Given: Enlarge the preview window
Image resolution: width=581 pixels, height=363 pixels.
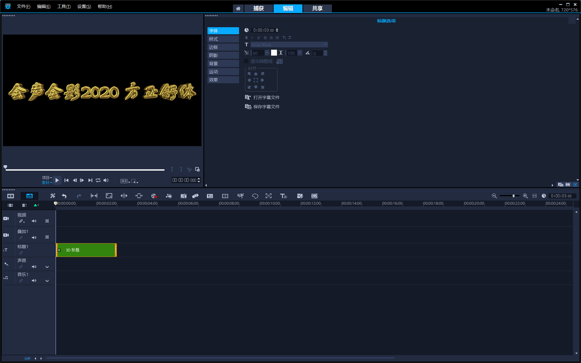Looking at the screenshot, I should (x=197, y=169).
